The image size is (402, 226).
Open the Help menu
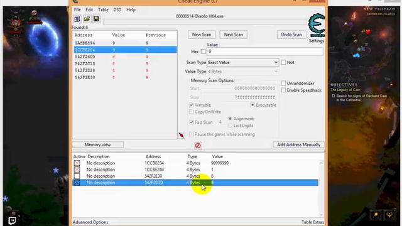[131, 10]
